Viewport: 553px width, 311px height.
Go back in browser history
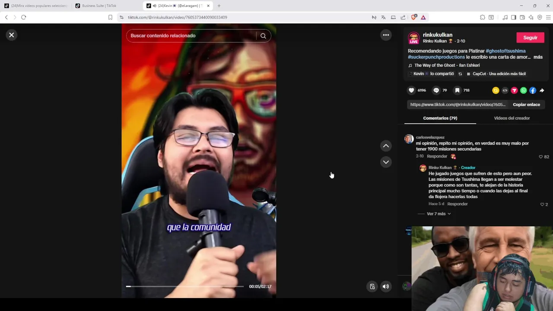coord(6,17)
